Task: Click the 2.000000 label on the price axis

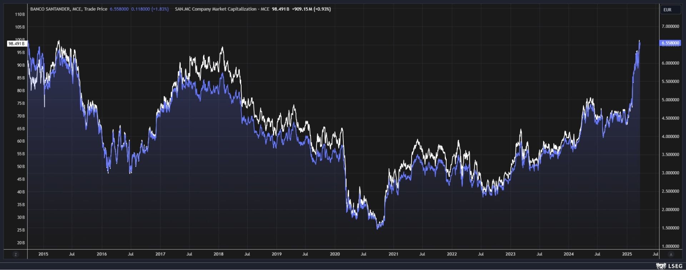Action: pos(670,210)
